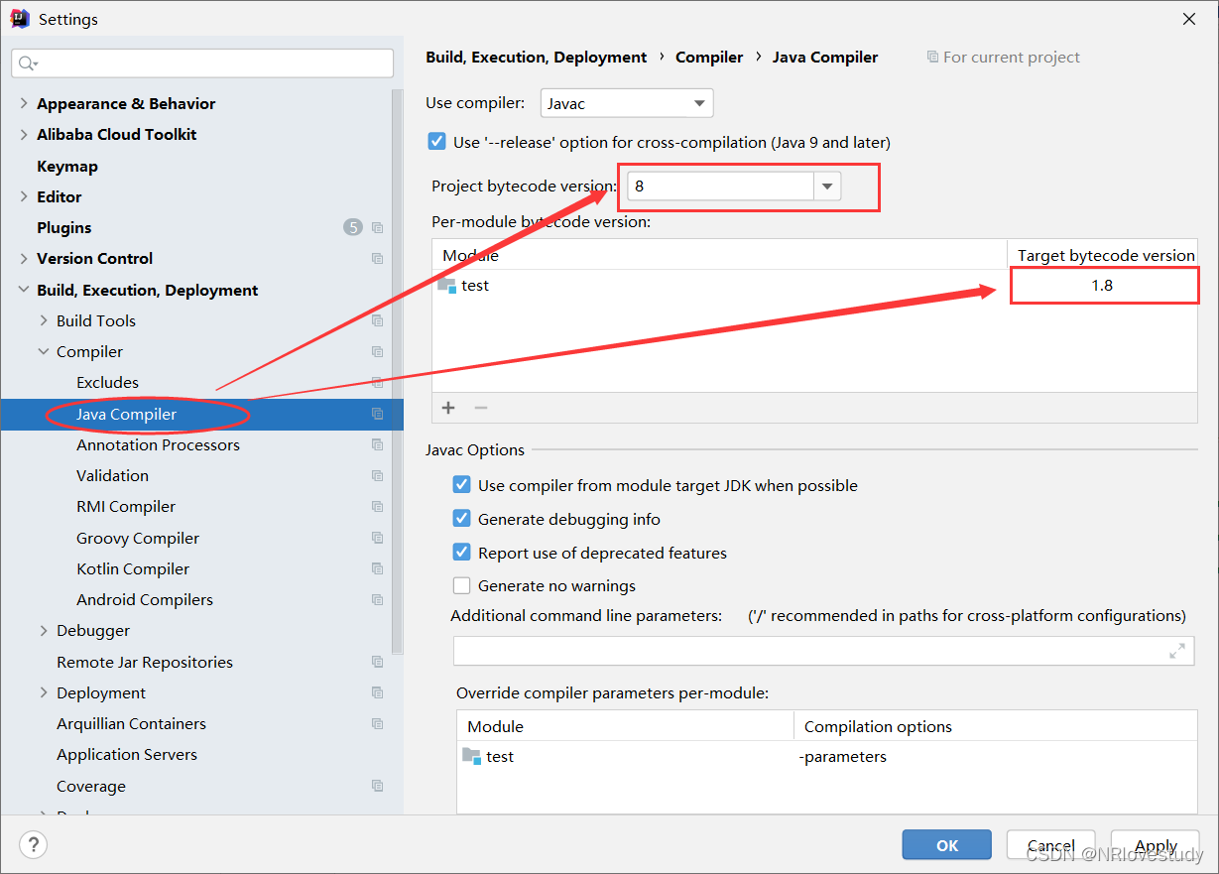Image resolution: width=1219 pixels, height=874 pixels.
Task: Click the Cancel button
Action: 1051,845
